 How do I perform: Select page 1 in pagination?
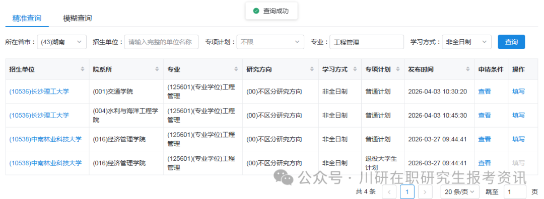pyautogui.click(x=407, y=192)
